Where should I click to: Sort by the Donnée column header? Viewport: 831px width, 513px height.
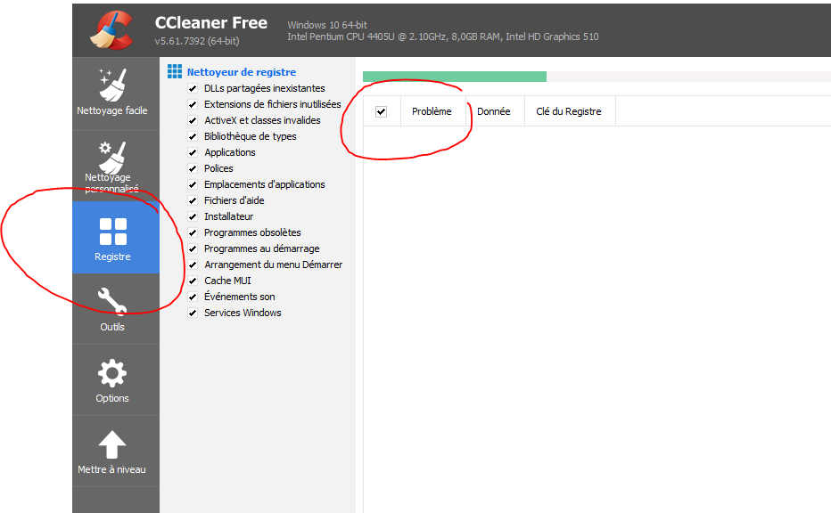[x=495, y=111]
